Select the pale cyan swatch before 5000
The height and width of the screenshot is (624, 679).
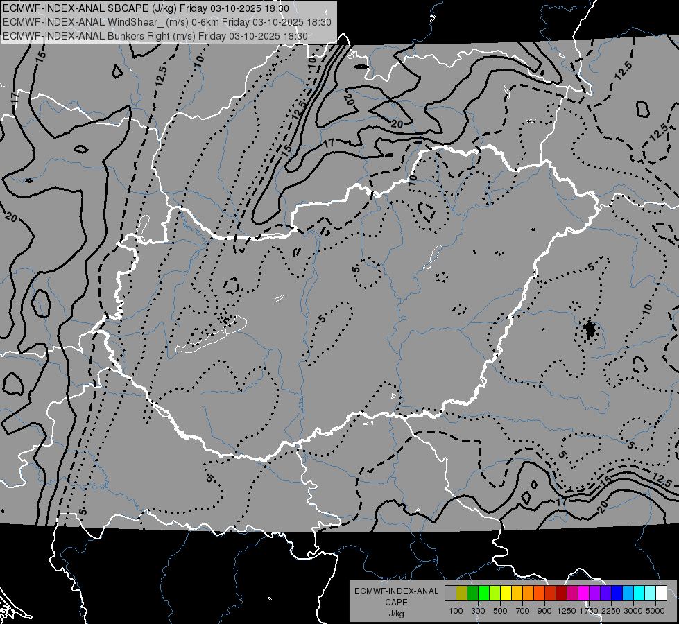pos(651,593)
